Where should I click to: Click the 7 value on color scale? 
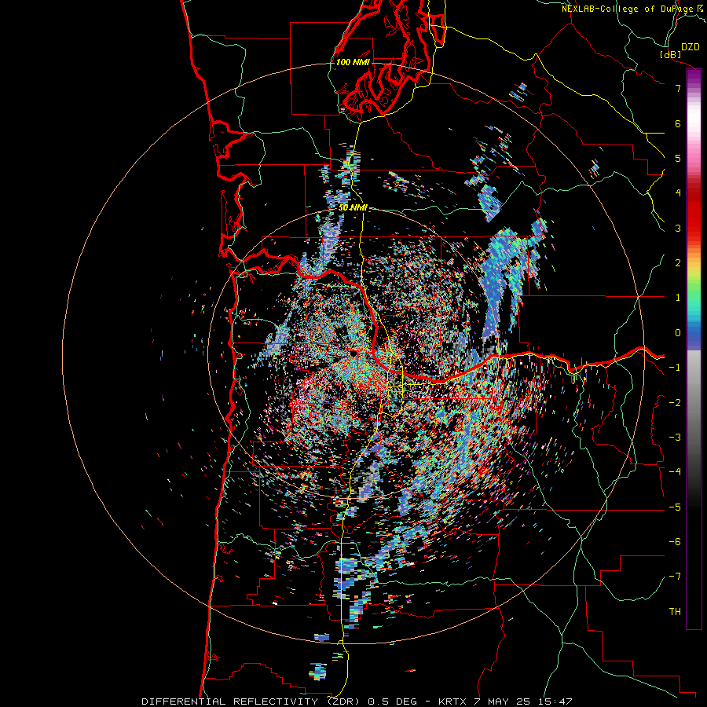tap(678, 88)
